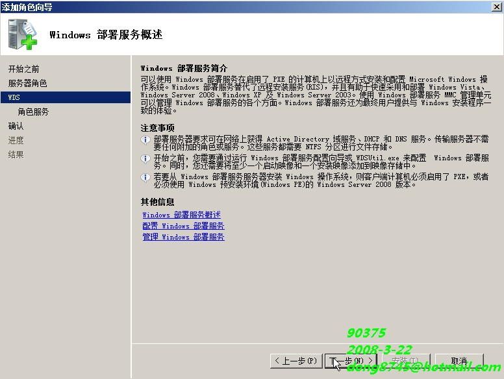Go to the 确认 step
This screenshot has height=379, width=504.
click(x=16, y=127)
